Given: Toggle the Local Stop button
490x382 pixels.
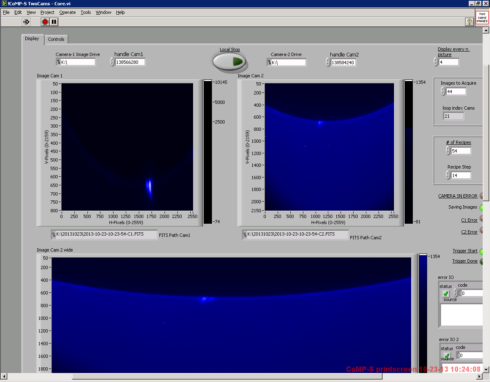Looking at the screenshot, I should (229, 62).
